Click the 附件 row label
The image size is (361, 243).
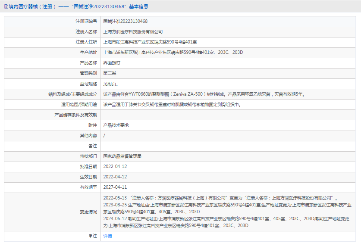point(93,125)
